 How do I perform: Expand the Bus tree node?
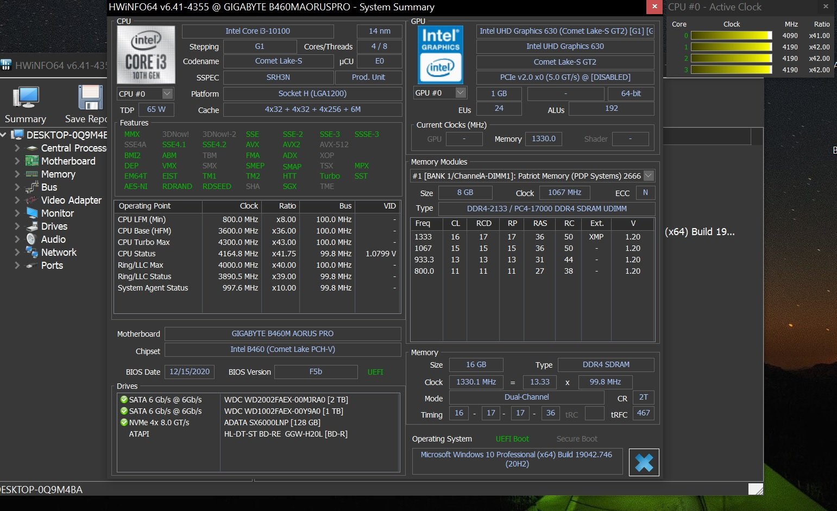[x=17, y=187]
